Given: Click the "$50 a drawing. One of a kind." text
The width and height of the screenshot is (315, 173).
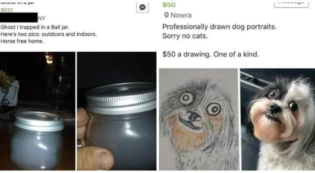Looking at the screenshot, I should coord(211,55).
